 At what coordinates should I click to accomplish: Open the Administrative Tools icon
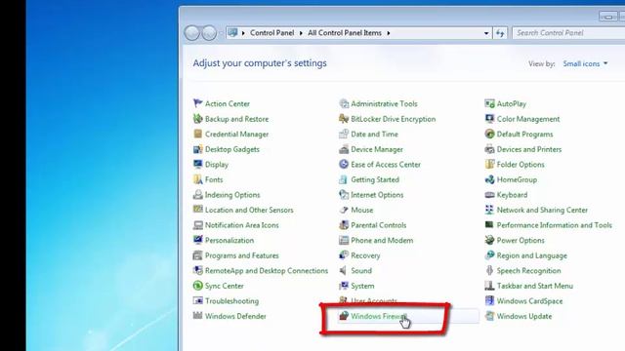(x=344, y=103)
